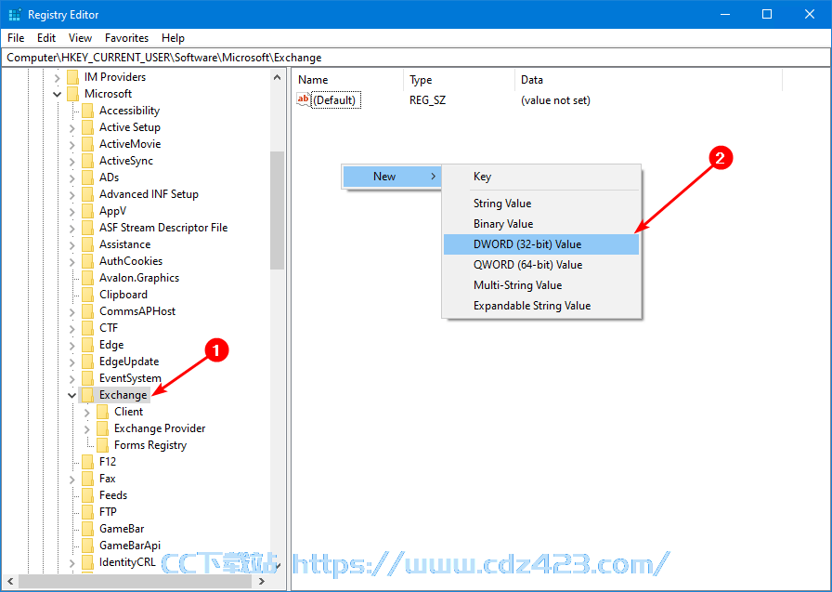The image size is (832, 592).
Task: Expand the IM Providers key
Action: pyautogui.click(x=58, y=77)
